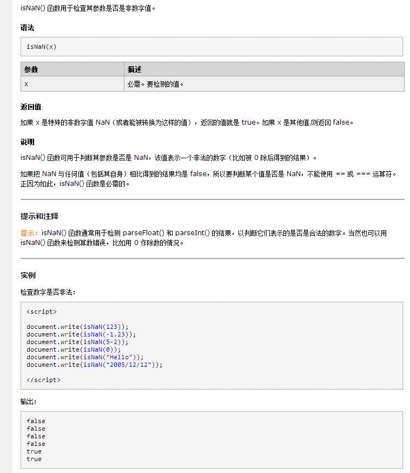410x473 pixels.
Task: Select the 实例 heading
Action: [28, 275]
